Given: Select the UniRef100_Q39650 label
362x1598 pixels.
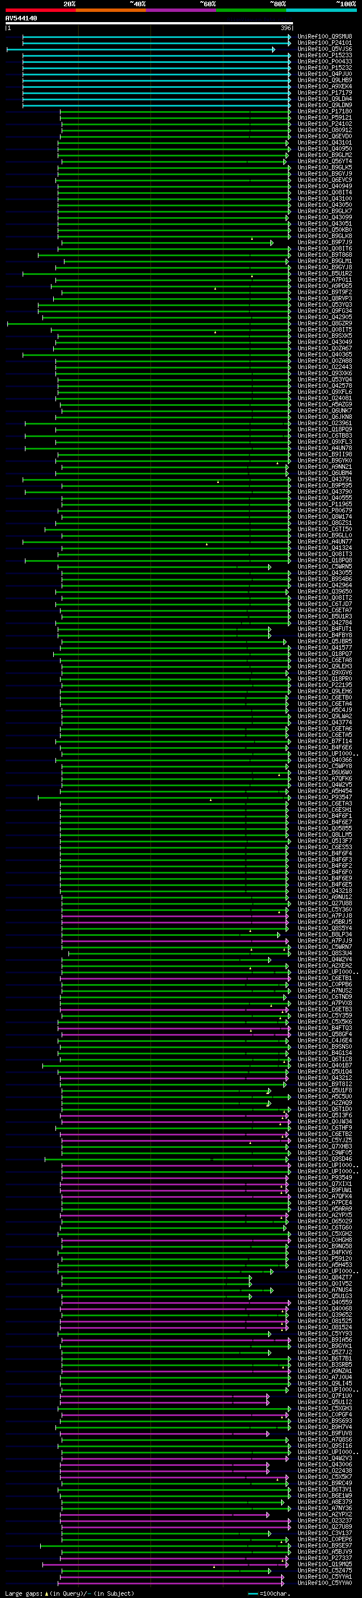Looking at the screenshot, I should [x=324, y=592].
